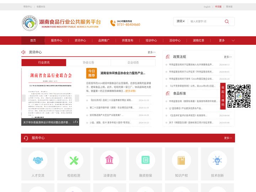256x192 pixels.
Task: Click the search magnifier icon
Action: click(226, 21)
